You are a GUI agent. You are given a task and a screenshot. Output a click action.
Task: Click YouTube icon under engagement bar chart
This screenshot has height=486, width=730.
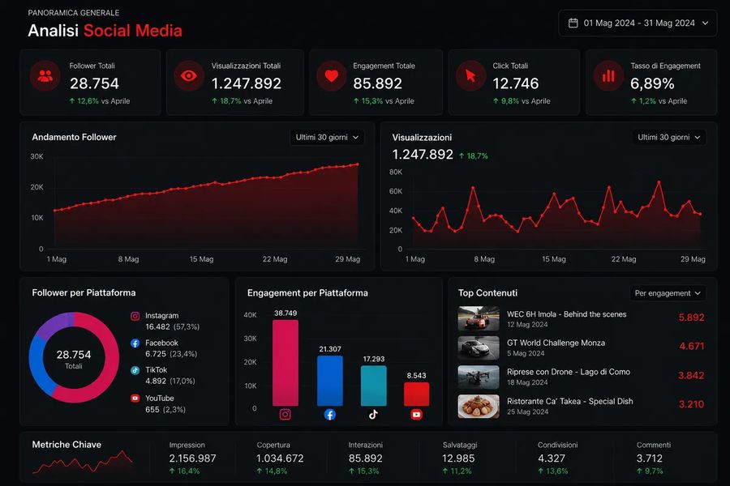416,415
